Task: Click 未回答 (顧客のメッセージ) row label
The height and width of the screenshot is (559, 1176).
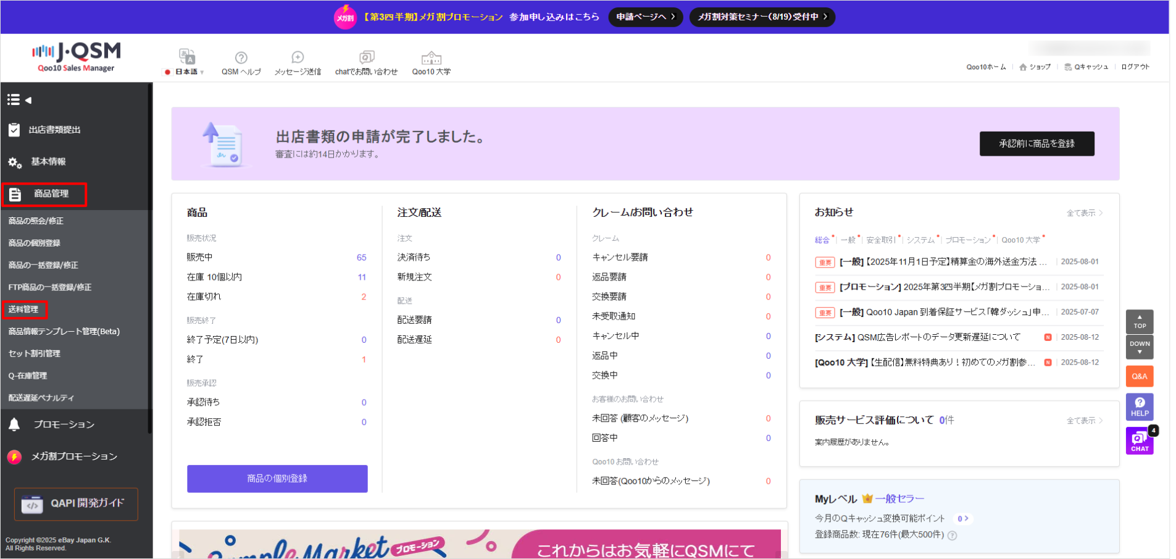Action: click(x=640, y=418)
